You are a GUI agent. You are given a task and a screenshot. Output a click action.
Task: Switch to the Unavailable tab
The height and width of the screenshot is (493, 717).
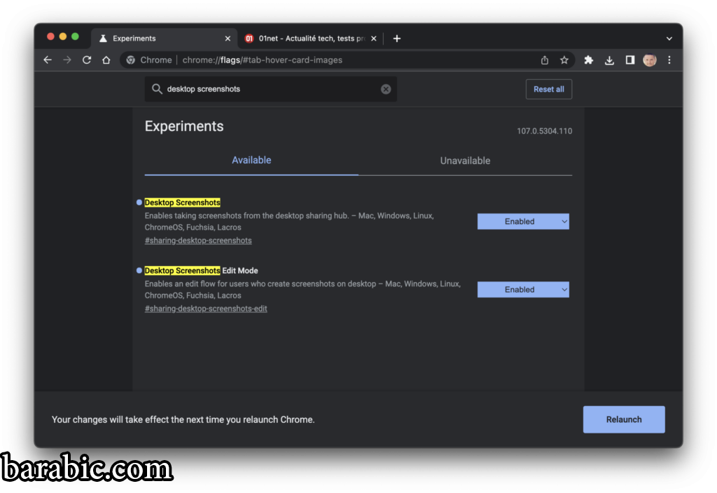point(465,160)
